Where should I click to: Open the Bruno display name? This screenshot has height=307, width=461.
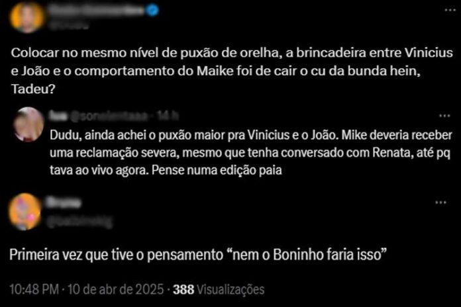click(64, 202)
